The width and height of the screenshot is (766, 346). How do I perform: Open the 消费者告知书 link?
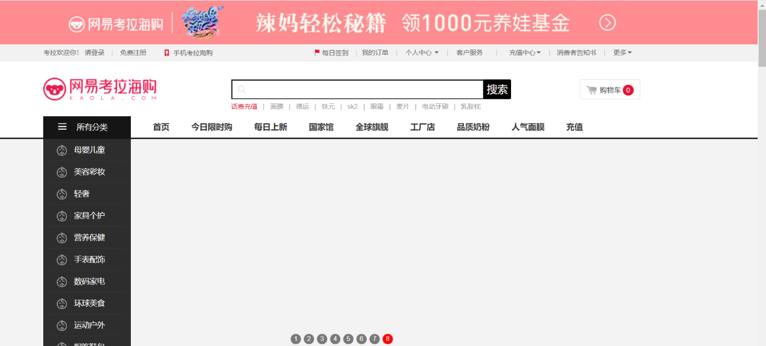[576, 53]
